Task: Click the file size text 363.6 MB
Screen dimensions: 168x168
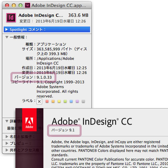Action: (78, 15)
